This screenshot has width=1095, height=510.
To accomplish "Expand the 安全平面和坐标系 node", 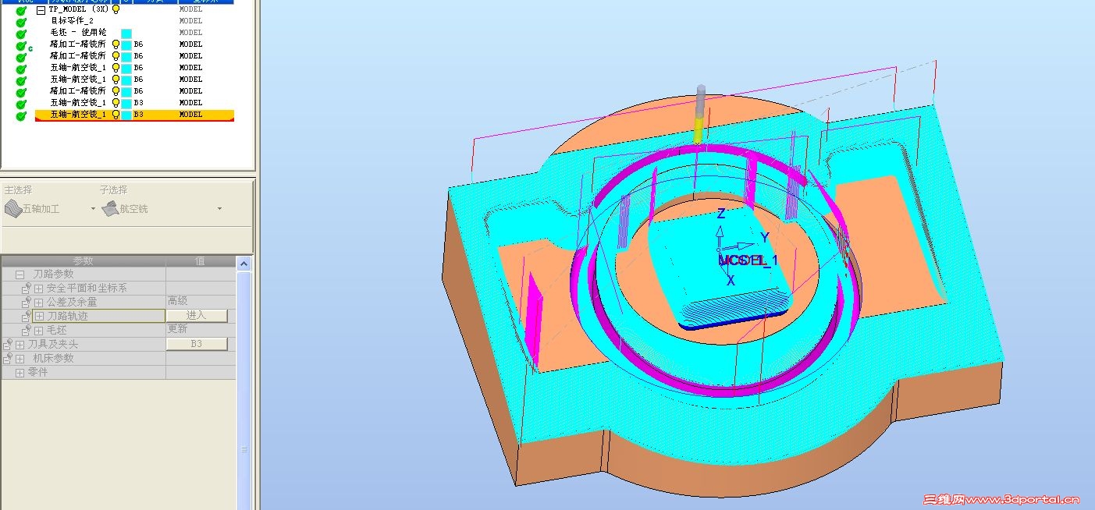I will click(x=40, y=289).
